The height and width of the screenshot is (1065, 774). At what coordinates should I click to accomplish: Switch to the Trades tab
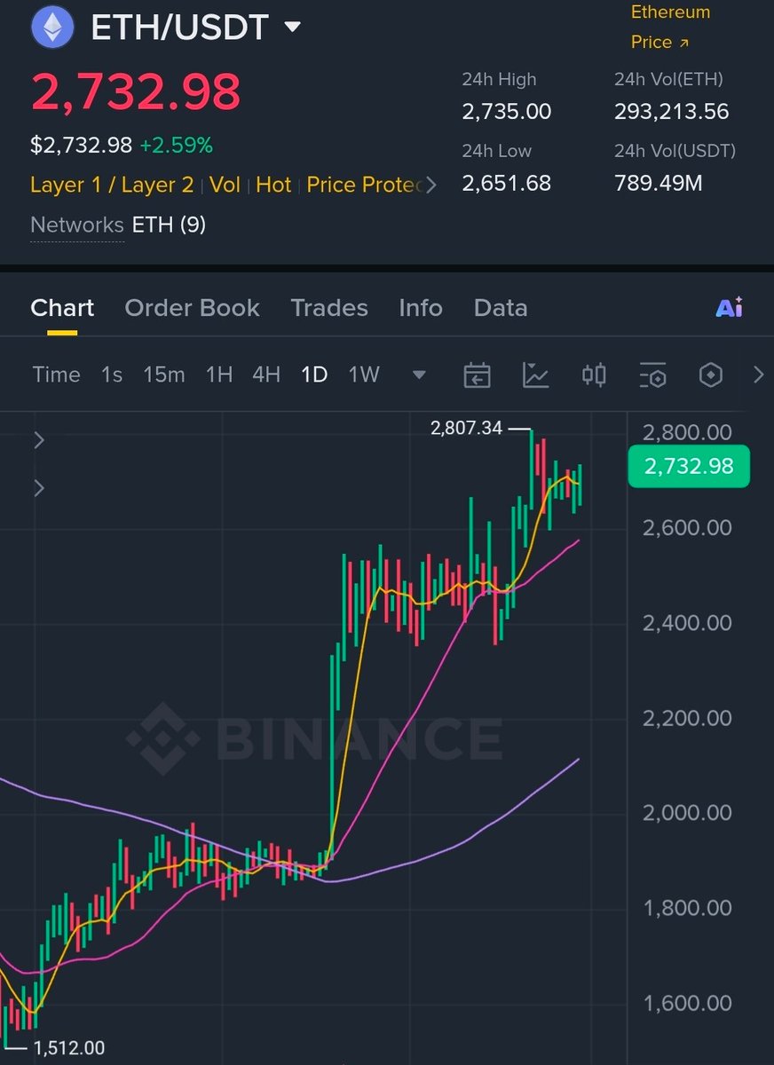click(329, 308)
